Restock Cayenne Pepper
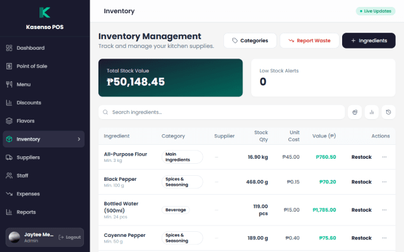Screen dimensions: 404x252 coord(361,238)
